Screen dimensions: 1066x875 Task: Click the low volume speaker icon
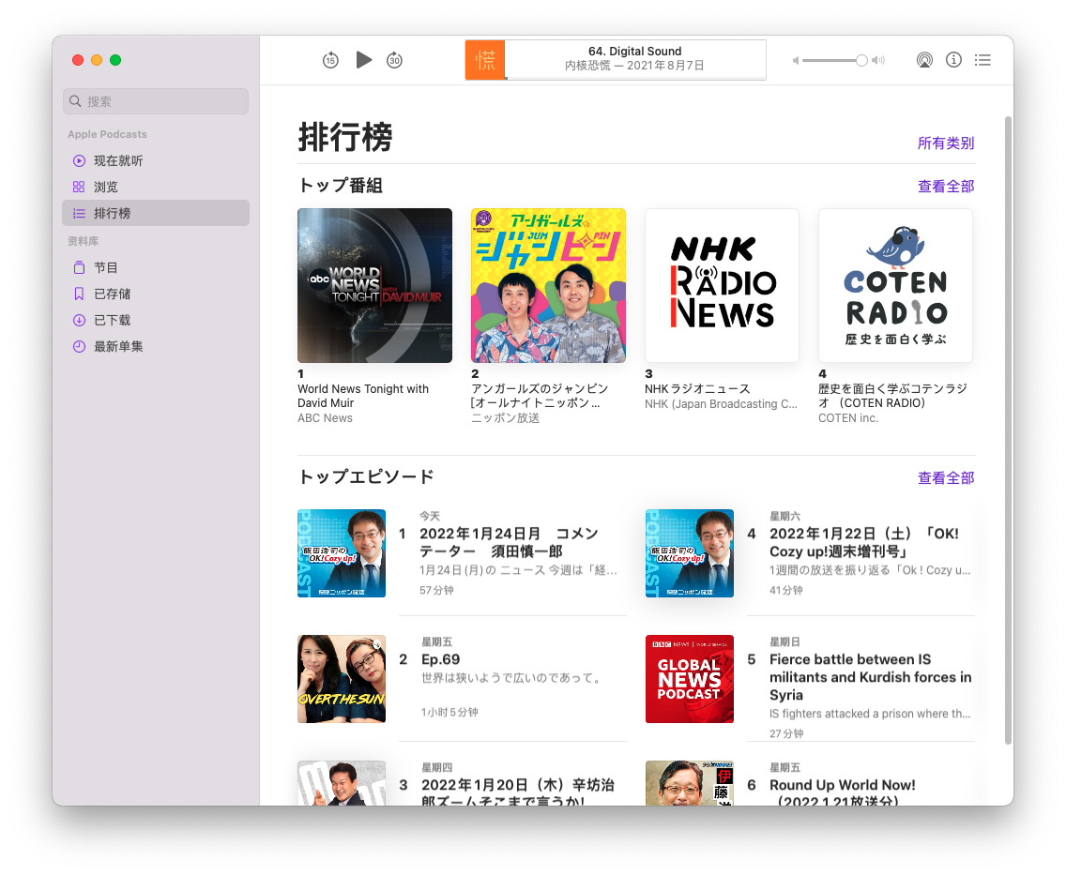pyautogui.click(x=796, y=60)
